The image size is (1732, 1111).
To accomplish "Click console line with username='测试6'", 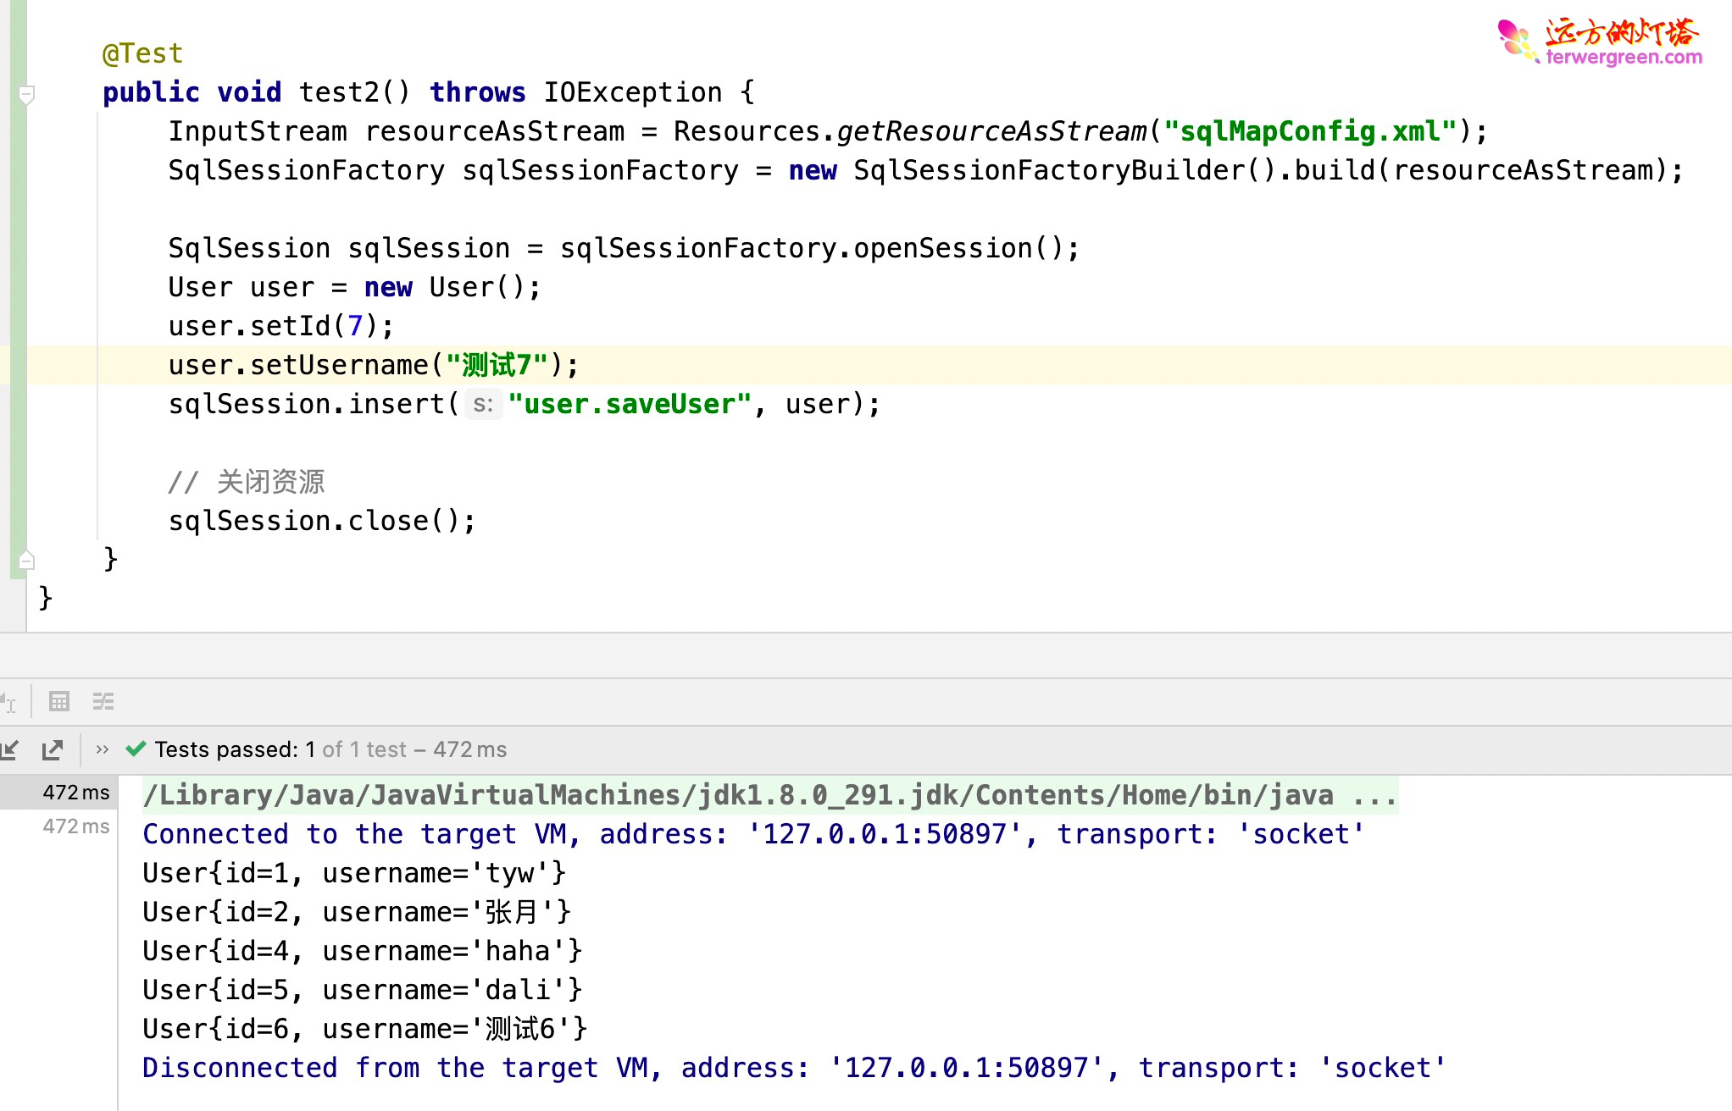I will pyautogui.click(x=365, y=1029).
